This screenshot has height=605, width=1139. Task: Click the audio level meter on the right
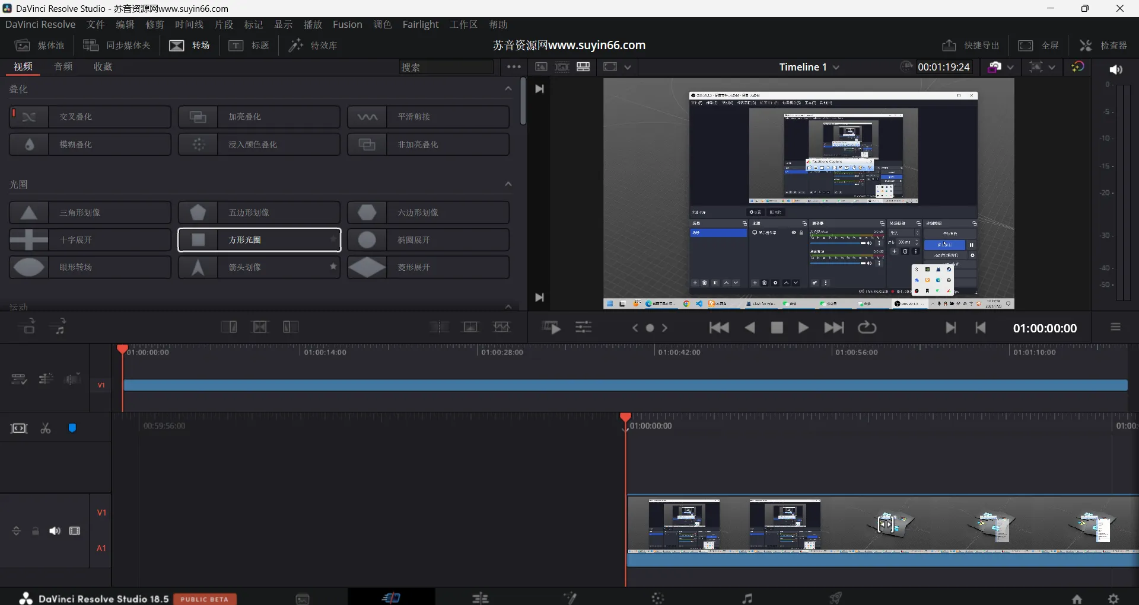coord(1124,196)
